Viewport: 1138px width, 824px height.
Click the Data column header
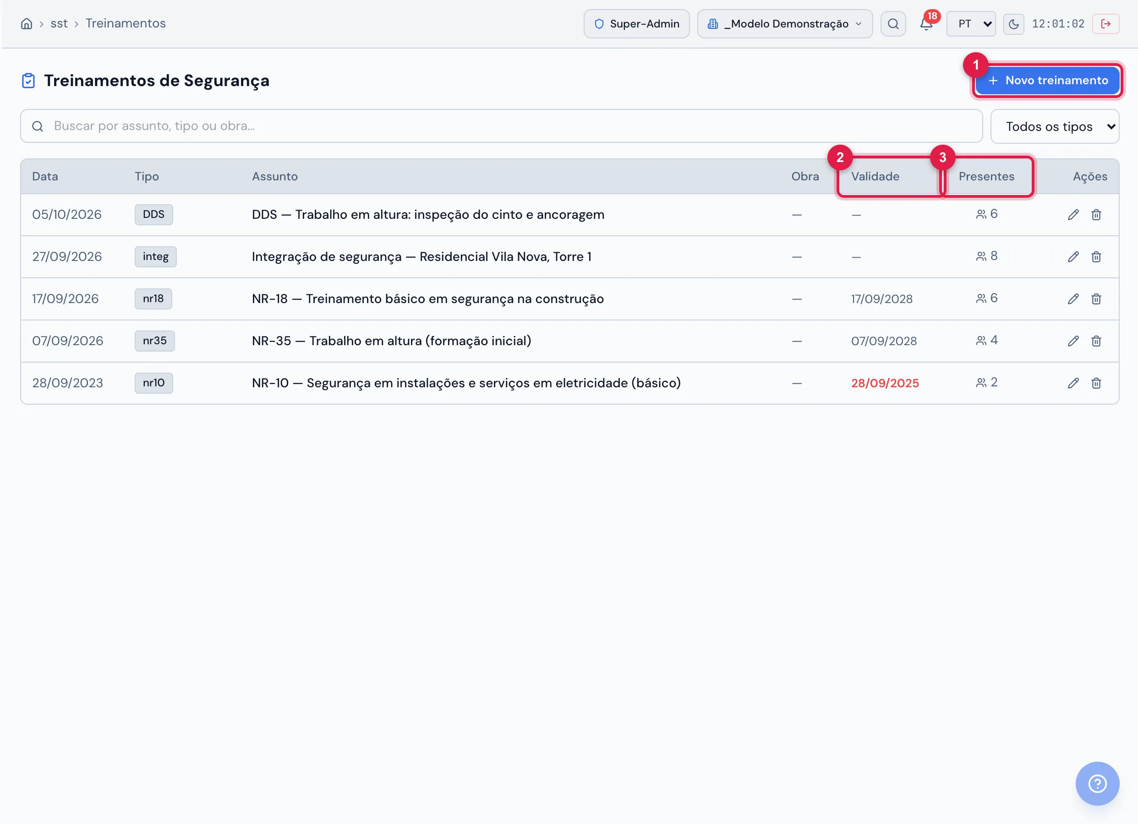45,177
